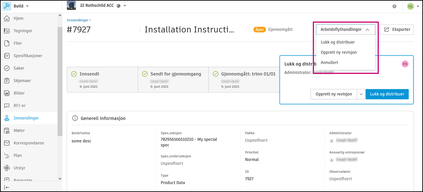Open the Korrespondanse envelope icon
Viewport: 423px width, 192px height.
7,143
